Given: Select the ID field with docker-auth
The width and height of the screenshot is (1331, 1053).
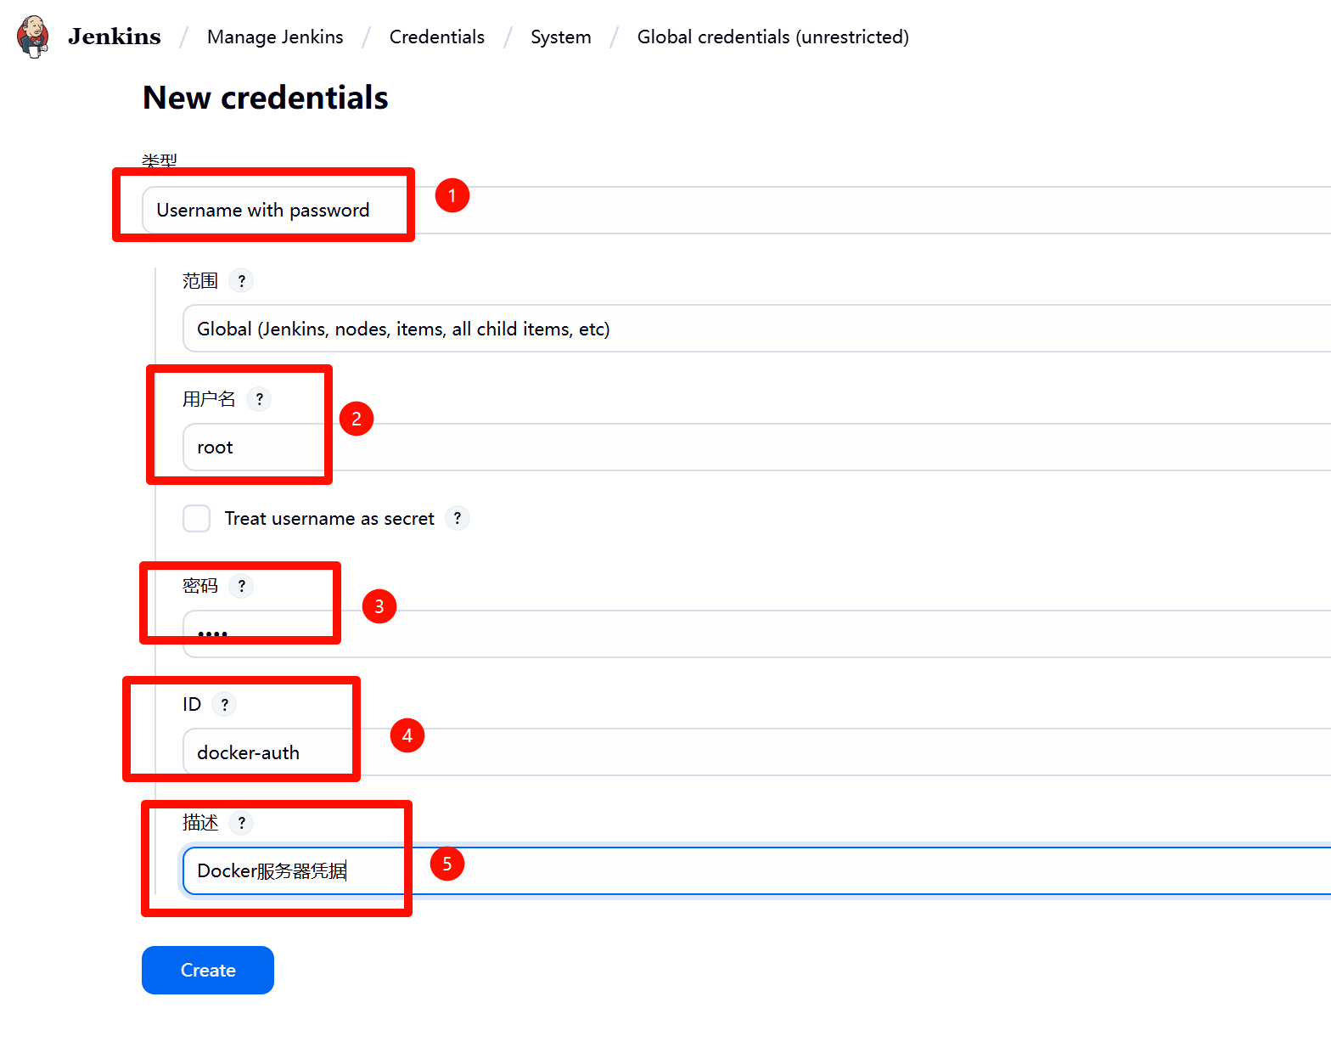Looking at the screenshot, I should click(755, 752).
